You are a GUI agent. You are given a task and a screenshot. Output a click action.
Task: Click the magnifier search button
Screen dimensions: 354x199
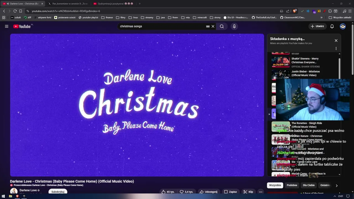222,26
